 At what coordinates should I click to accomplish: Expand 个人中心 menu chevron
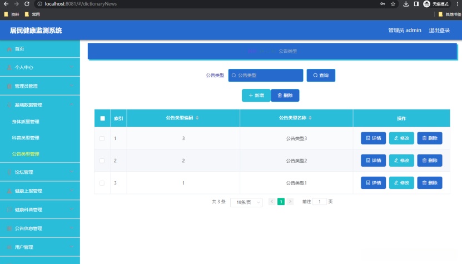click(x=72, y=67)
